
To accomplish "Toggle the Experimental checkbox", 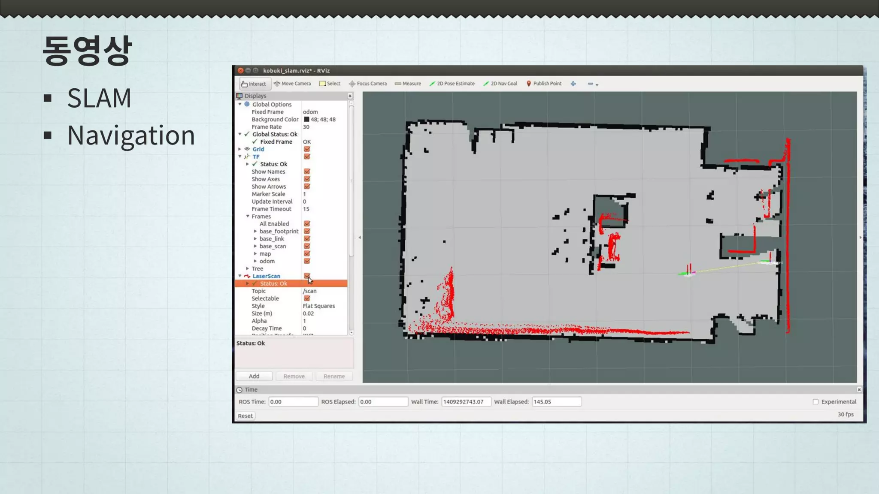I will pyautogui.click(x=815, y=402).
